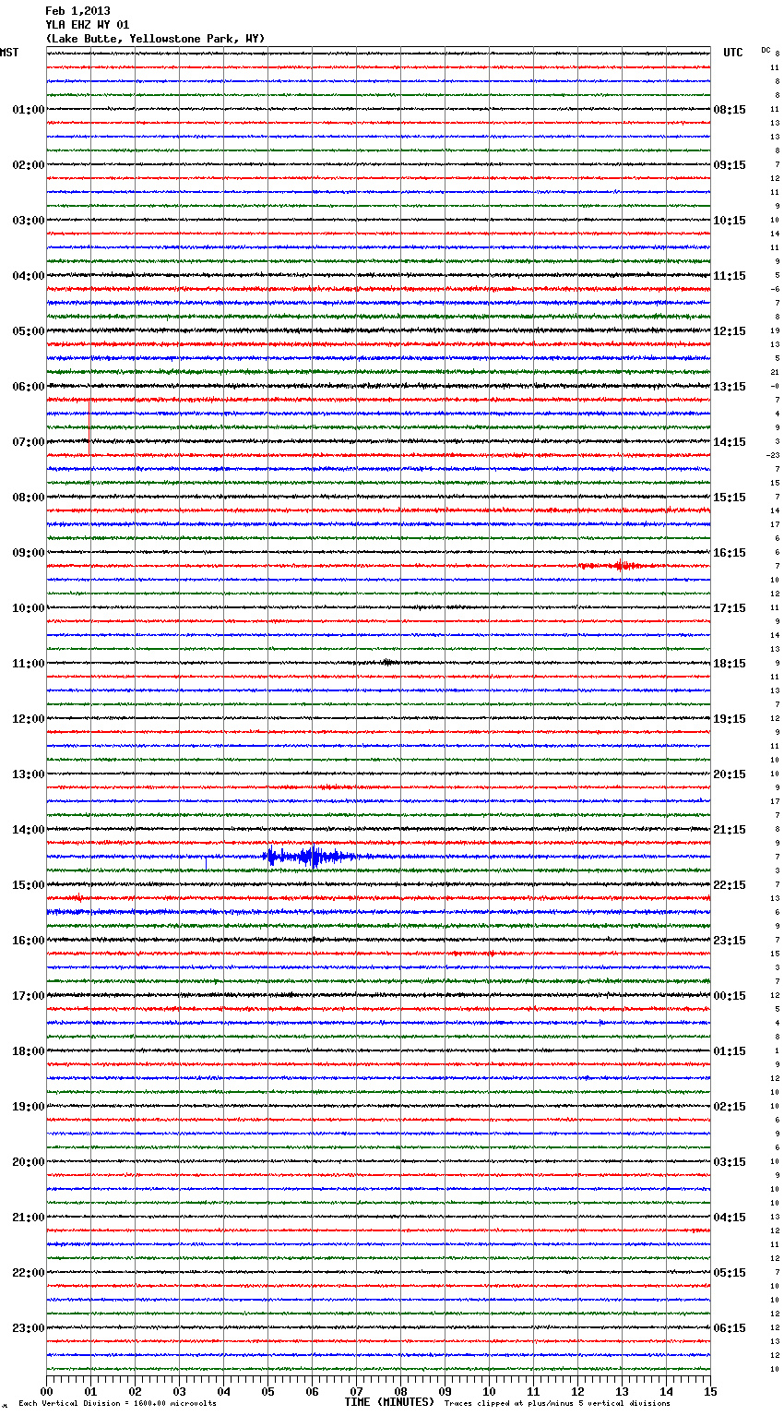The image size is (784, 1416).
Task: Click the '01:00' MST hour label
Action: (x=29, y=110)
